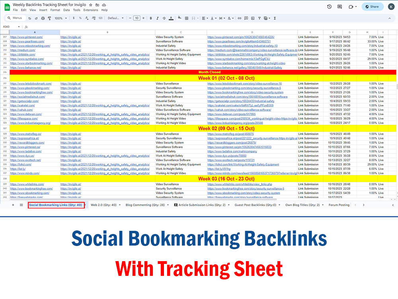Open version history clock icon
Viewport: 398px width, 299px height.
point(329,7)
